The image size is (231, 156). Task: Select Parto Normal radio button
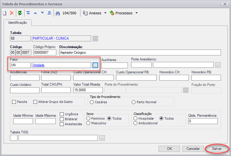(134, 102)
